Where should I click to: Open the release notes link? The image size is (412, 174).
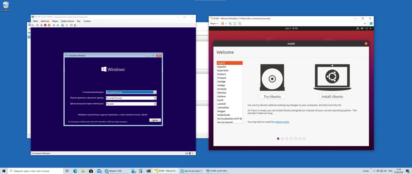point(282,122)
